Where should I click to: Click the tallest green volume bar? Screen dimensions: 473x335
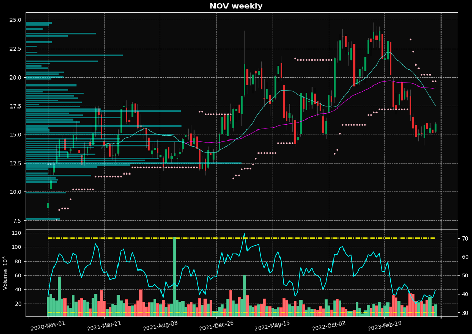(174, 277)
